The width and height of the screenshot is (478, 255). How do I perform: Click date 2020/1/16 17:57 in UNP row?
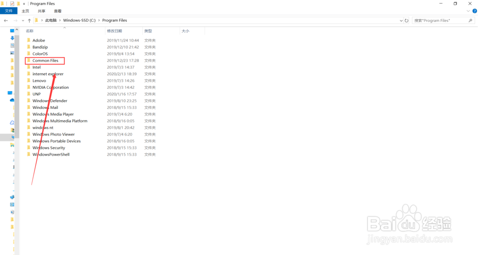(x=121, y=94)
